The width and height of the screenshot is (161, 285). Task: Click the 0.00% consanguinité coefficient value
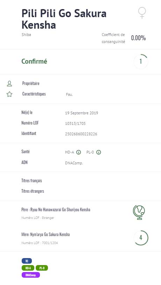tap(139, 38)
